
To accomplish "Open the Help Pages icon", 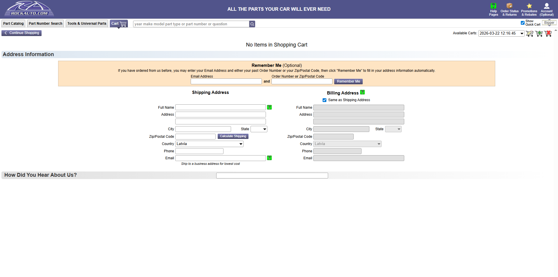I will [x=493, y=9].
